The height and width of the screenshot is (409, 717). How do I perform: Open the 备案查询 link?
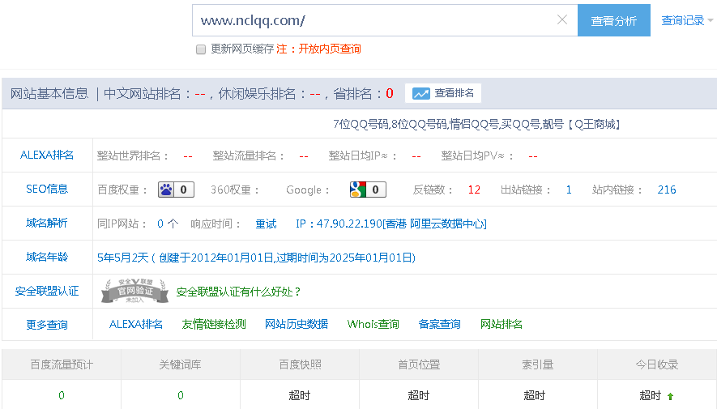point(439,325)
